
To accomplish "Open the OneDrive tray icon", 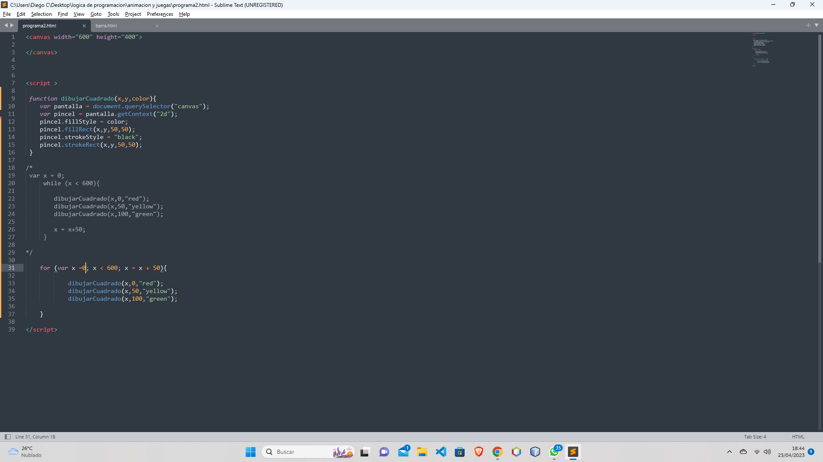I will pyautogui.click(x=743, y=452).
